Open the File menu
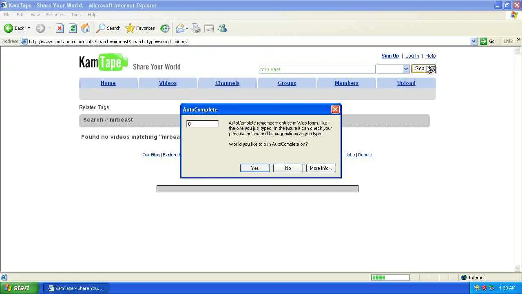Viewport: 522px width, 294px height. click(7, 15)
